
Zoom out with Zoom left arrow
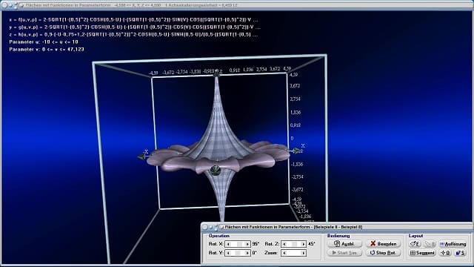point(284,253)
